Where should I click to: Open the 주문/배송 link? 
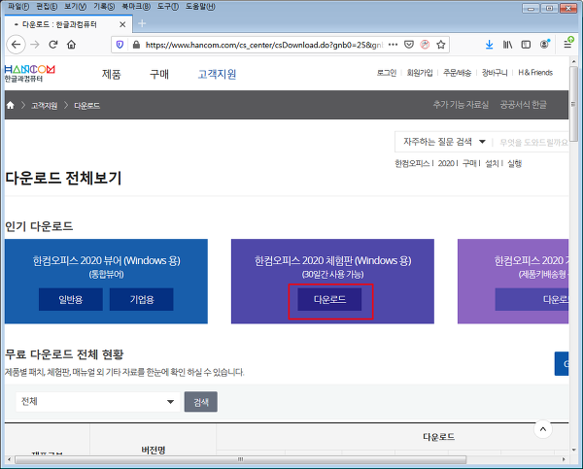tap(457, 73)
